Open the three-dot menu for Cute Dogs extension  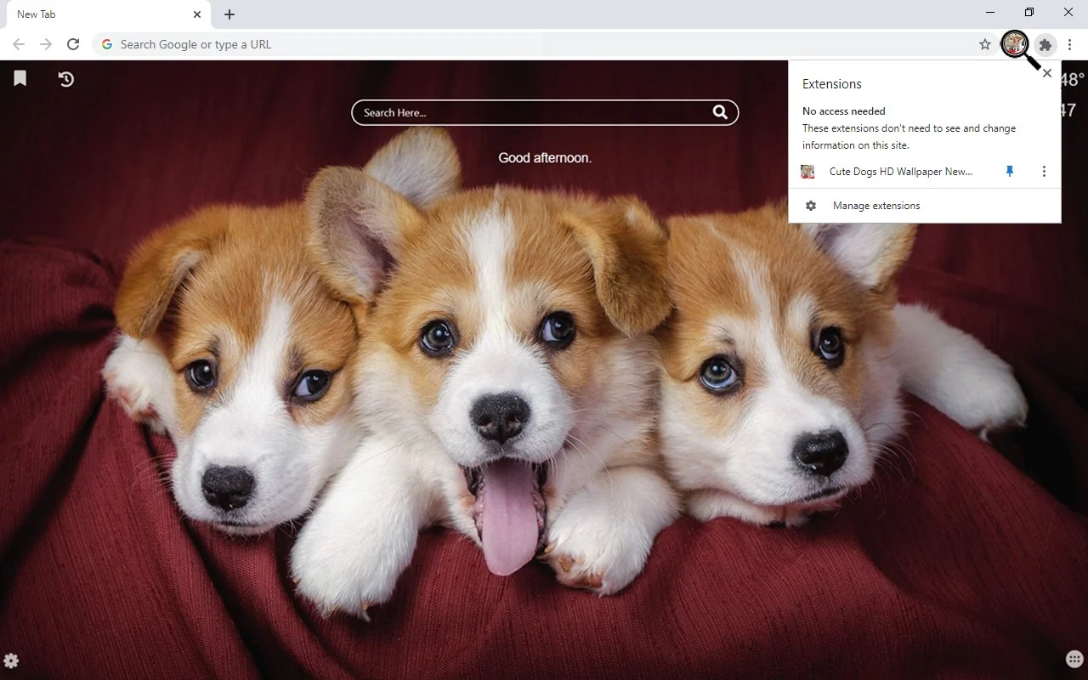point(1044,171)
